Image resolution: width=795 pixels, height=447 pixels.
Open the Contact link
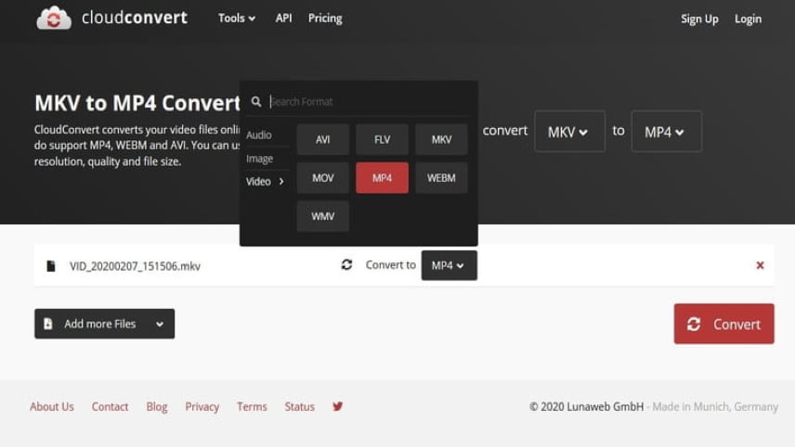pyautogui.click(x=110, y=406)
